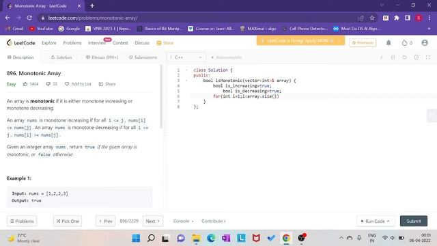Open browser extensions puzzle icon
The width and height of the screenshot is (437, 246).
point(397,18)
